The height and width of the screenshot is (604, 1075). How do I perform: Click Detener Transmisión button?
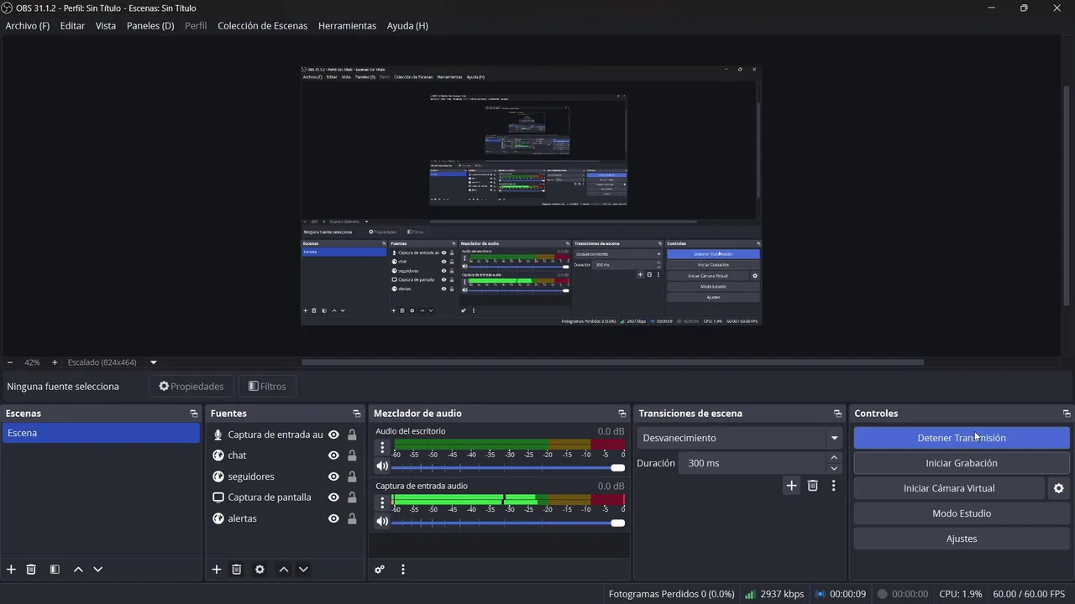click(962, 438)
